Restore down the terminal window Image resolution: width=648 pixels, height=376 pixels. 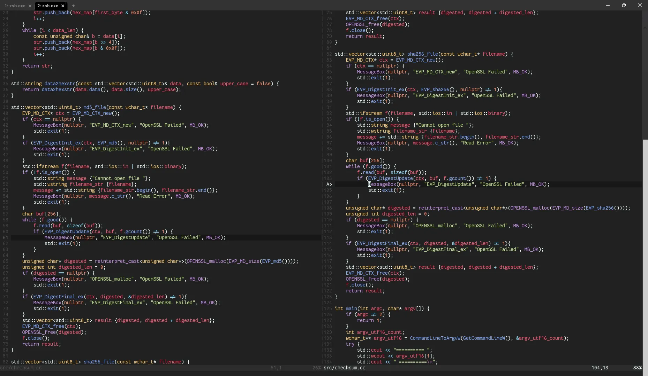(x=624, y=5)
